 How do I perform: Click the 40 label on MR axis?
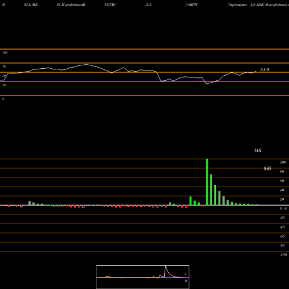pos(282,190)
